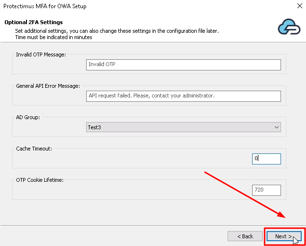Select the General API Error Message field
Screen dimensions: 306x246
[x=183, y=96]
